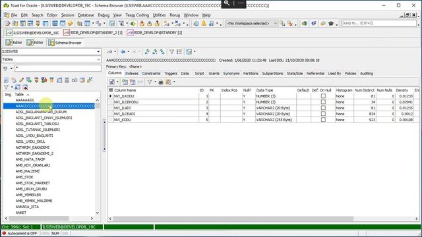The height and width of the screenshot is (237, 422).
Task: Click the colored shapes icon in left object toolbar
Action: [x=44, y=80]
